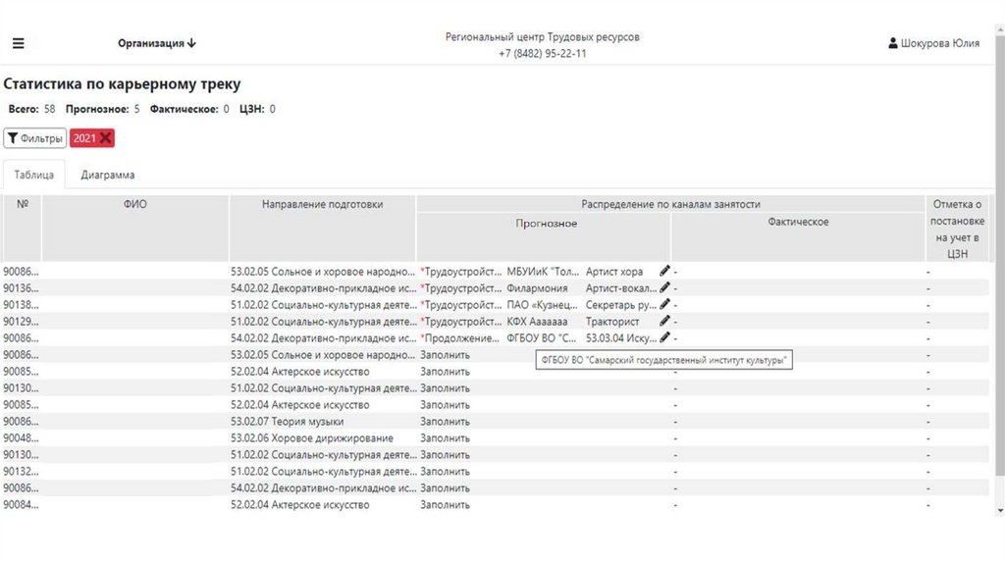Select the Таблица tab

coord(33,175)
